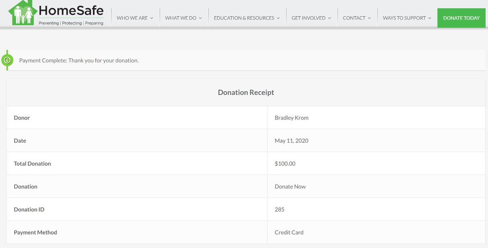This screenshot has height=248, width=488.
Task: Select the Payment Complete thank you message
Action: (x=79, y=60)
